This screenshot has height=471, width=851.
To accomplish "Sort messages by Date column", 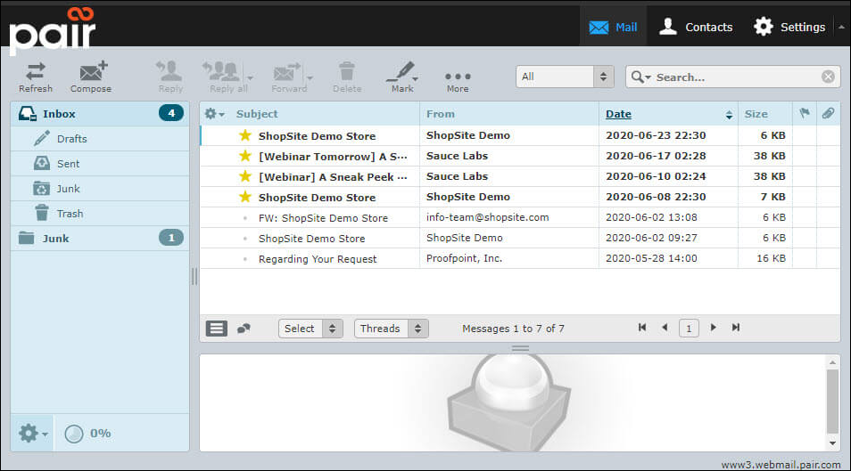I will click(x=618, y=114).
